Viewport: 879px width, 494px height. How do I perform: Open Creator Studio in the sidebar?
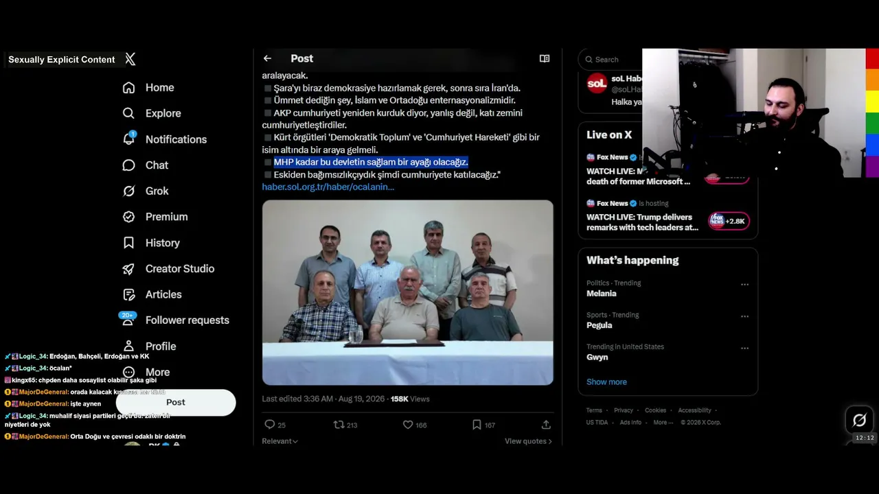[168, 269]
